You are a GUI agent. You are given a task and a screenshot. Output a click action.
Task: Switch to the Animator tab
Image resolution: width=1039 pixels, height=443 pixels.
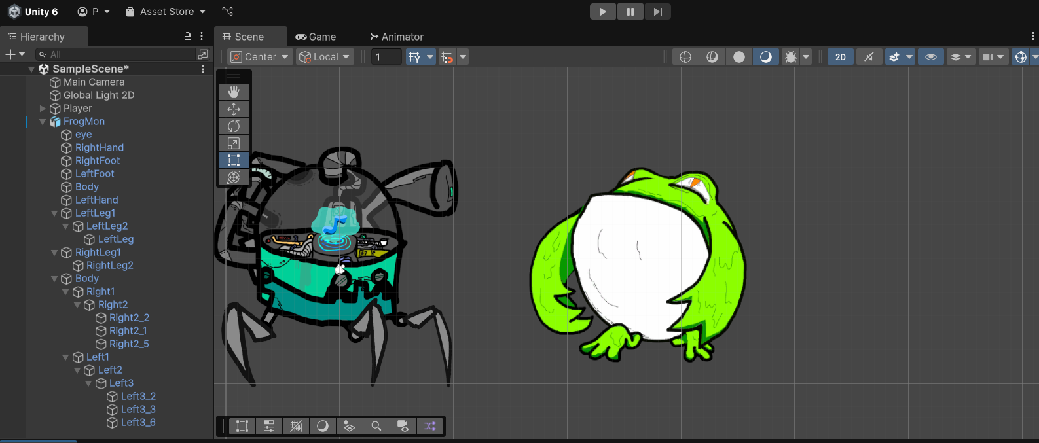point(396,37)
